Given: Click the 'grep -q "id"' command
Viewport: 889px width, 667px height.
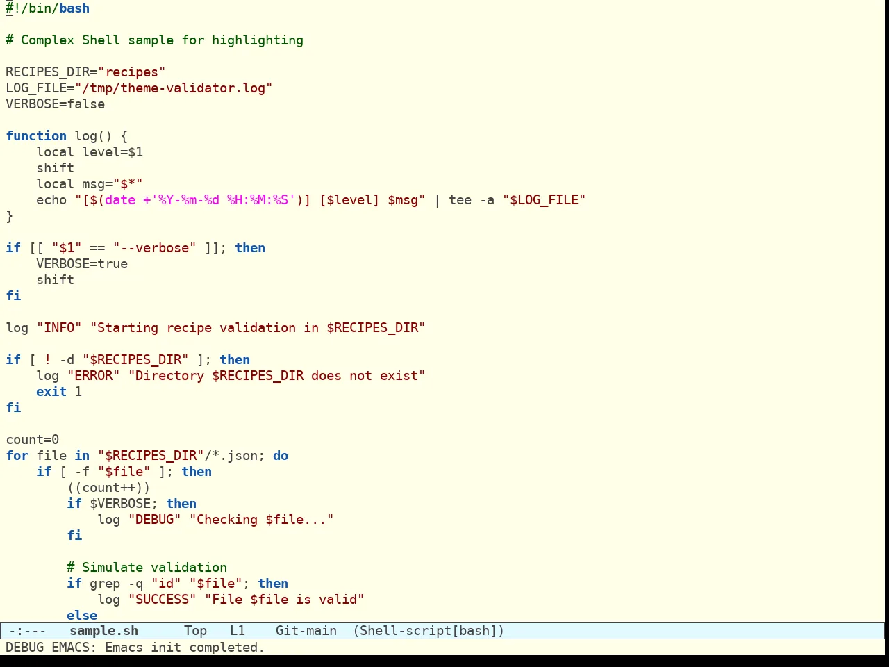Looking at the screenshot, I should [x=135, y=584].
